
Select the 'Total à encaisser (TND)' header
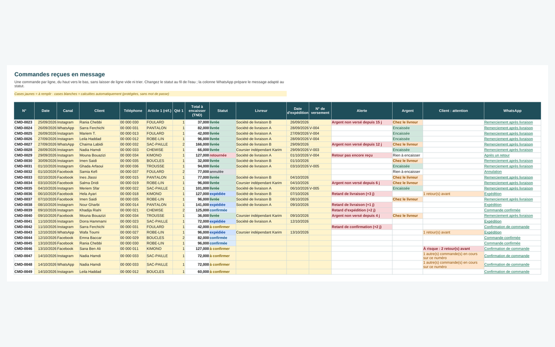[x=197, y=111]
